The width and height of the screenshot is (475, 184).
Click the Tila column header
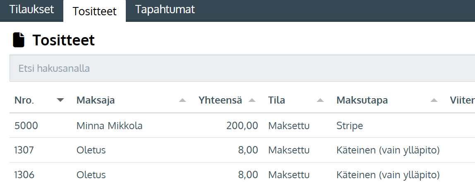point(276,100)
